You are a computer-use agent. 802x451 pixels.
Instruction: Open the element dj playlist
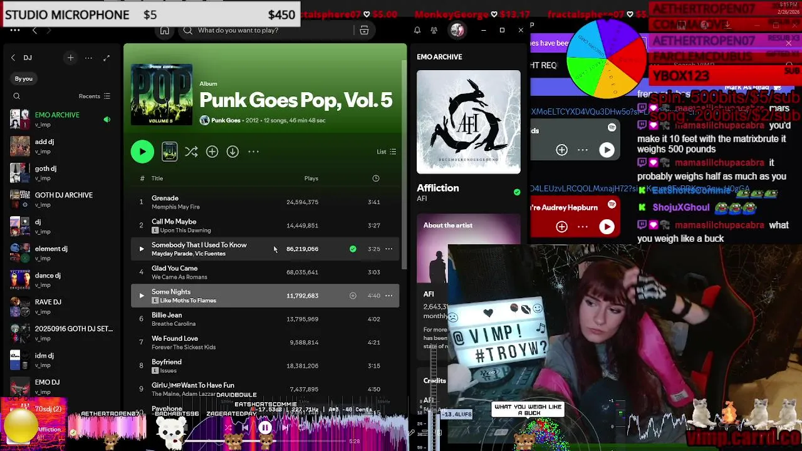point(61,253)
